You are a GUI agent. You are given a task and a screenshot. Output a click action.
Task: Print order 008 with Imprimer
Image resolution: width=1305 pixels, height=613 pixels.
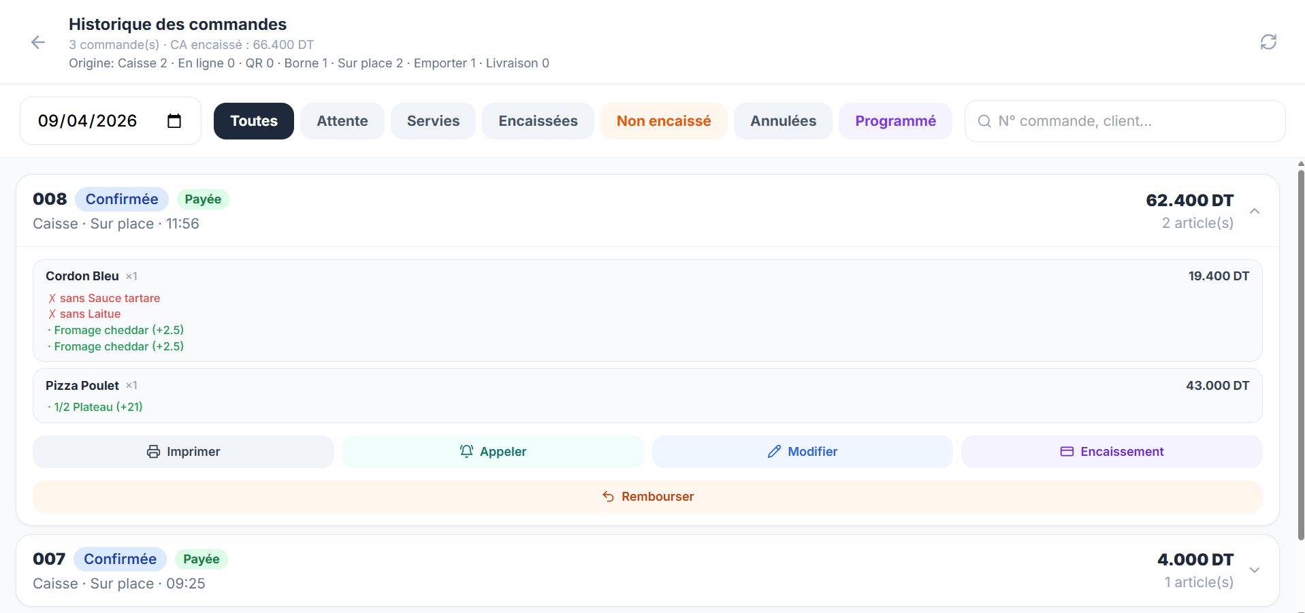pyautogui.click(x=183, y=452)
